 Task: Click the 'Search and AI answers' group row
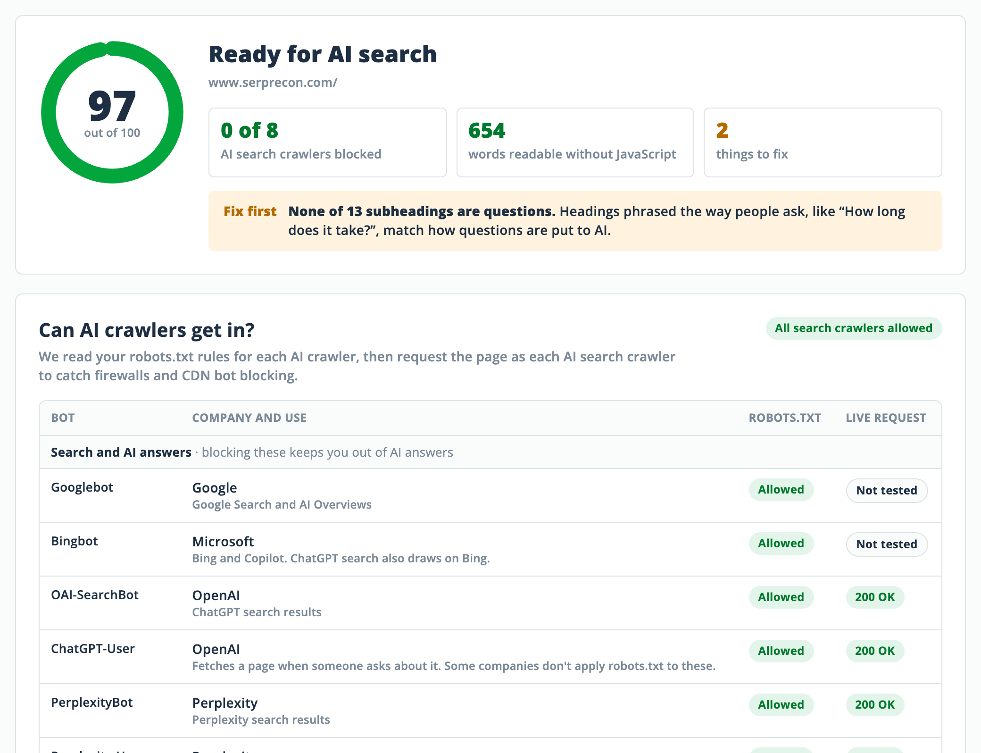point(490,452)
